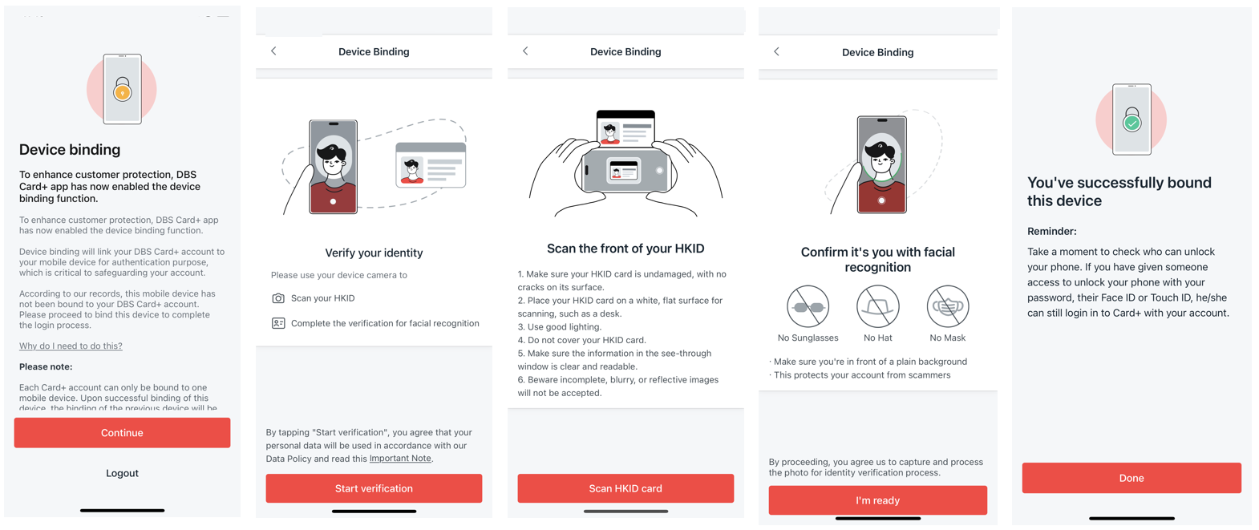This screenshot has height=530, width=1259.
Task: Click camera icon beside Scan your HKID
Action: [x=278, y=298]
